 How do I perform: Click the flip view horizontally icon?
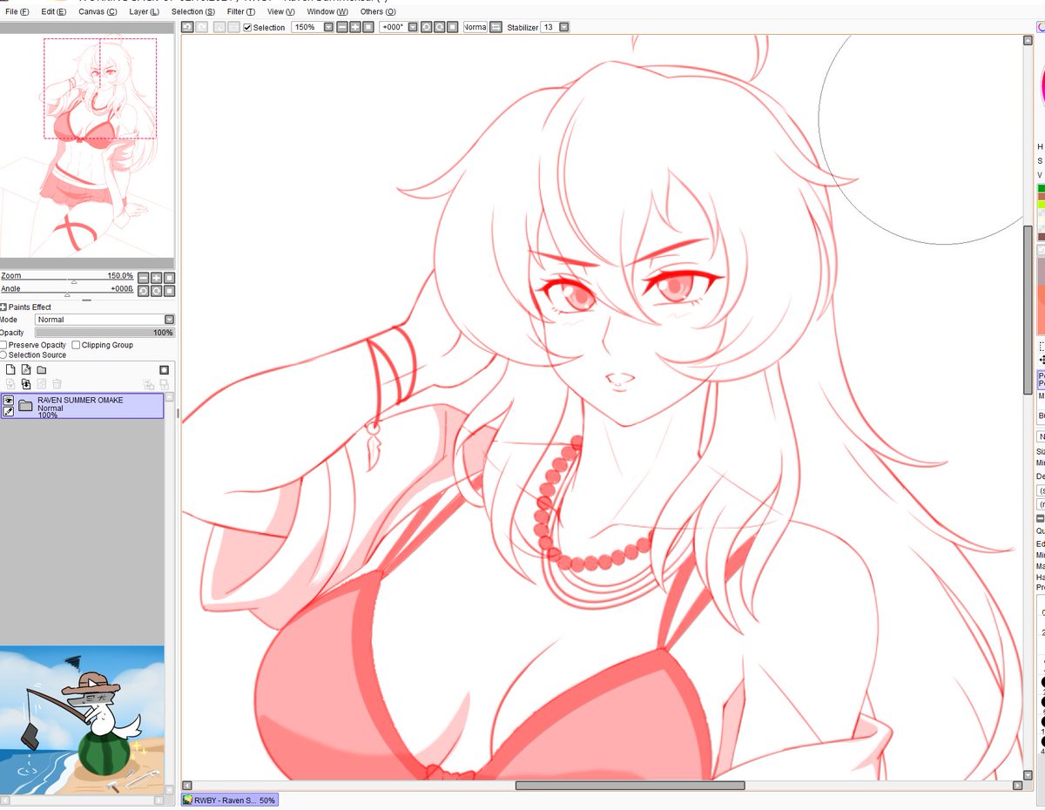(x=496, y=27)
